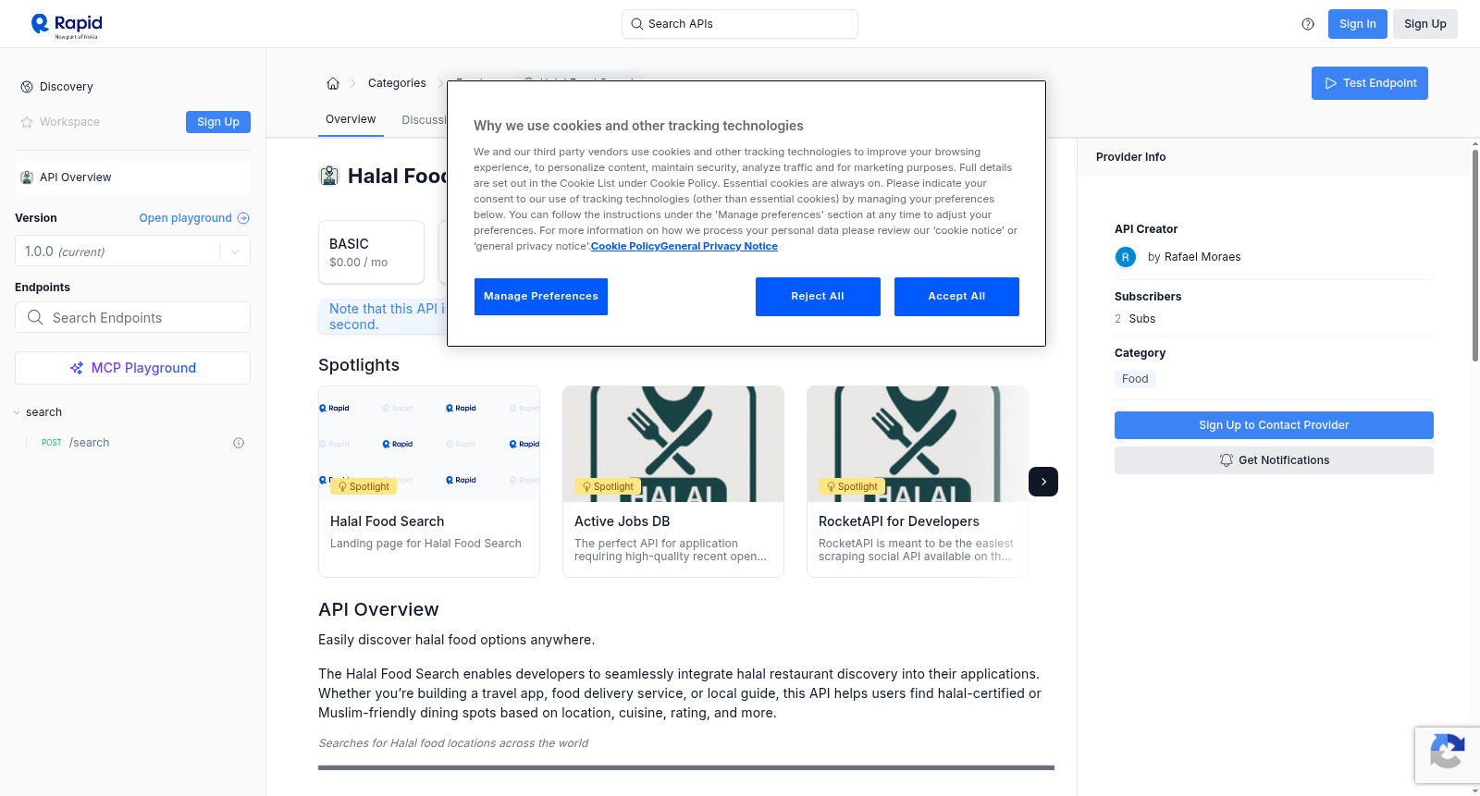Click the Food category tag
The height and width of the screenshot is (796, 1480).
(1135, 379)
